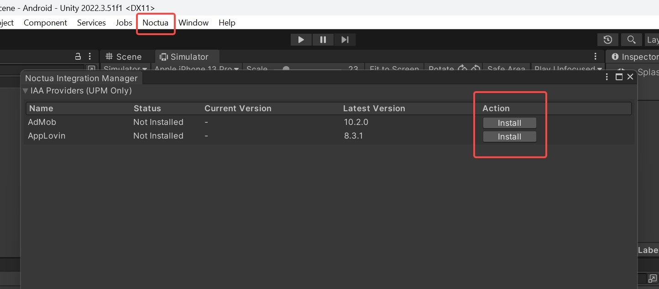This screenshot has width=659, height=289.
Task: Click the Step frame button
Action: [x=345, y=40]
